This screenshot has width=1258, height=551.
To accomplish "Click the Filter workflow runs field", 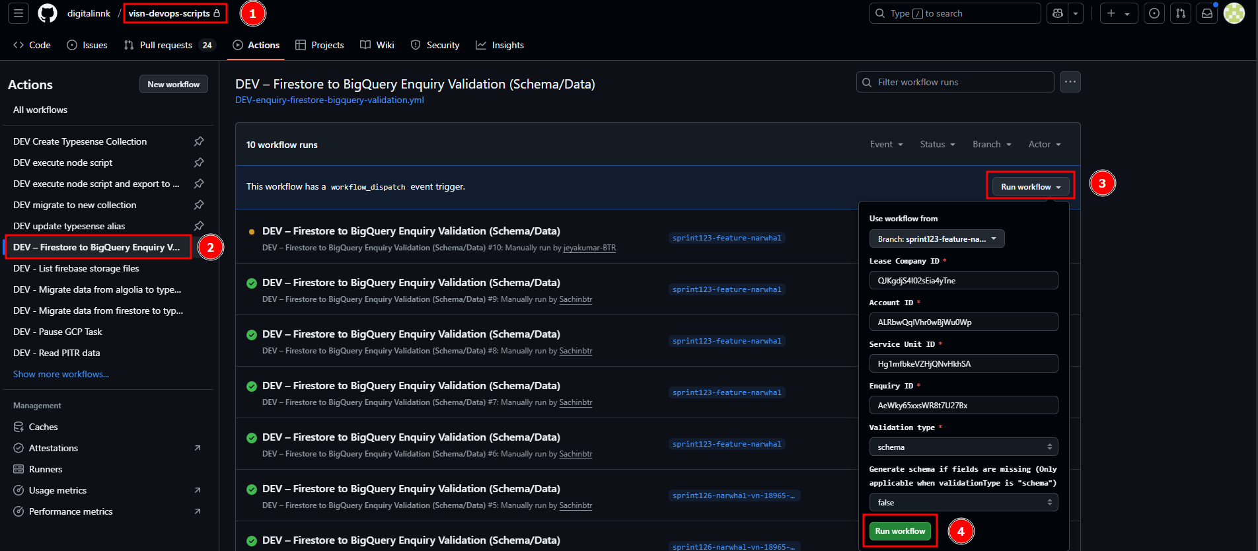I will (x=955, y=82).
